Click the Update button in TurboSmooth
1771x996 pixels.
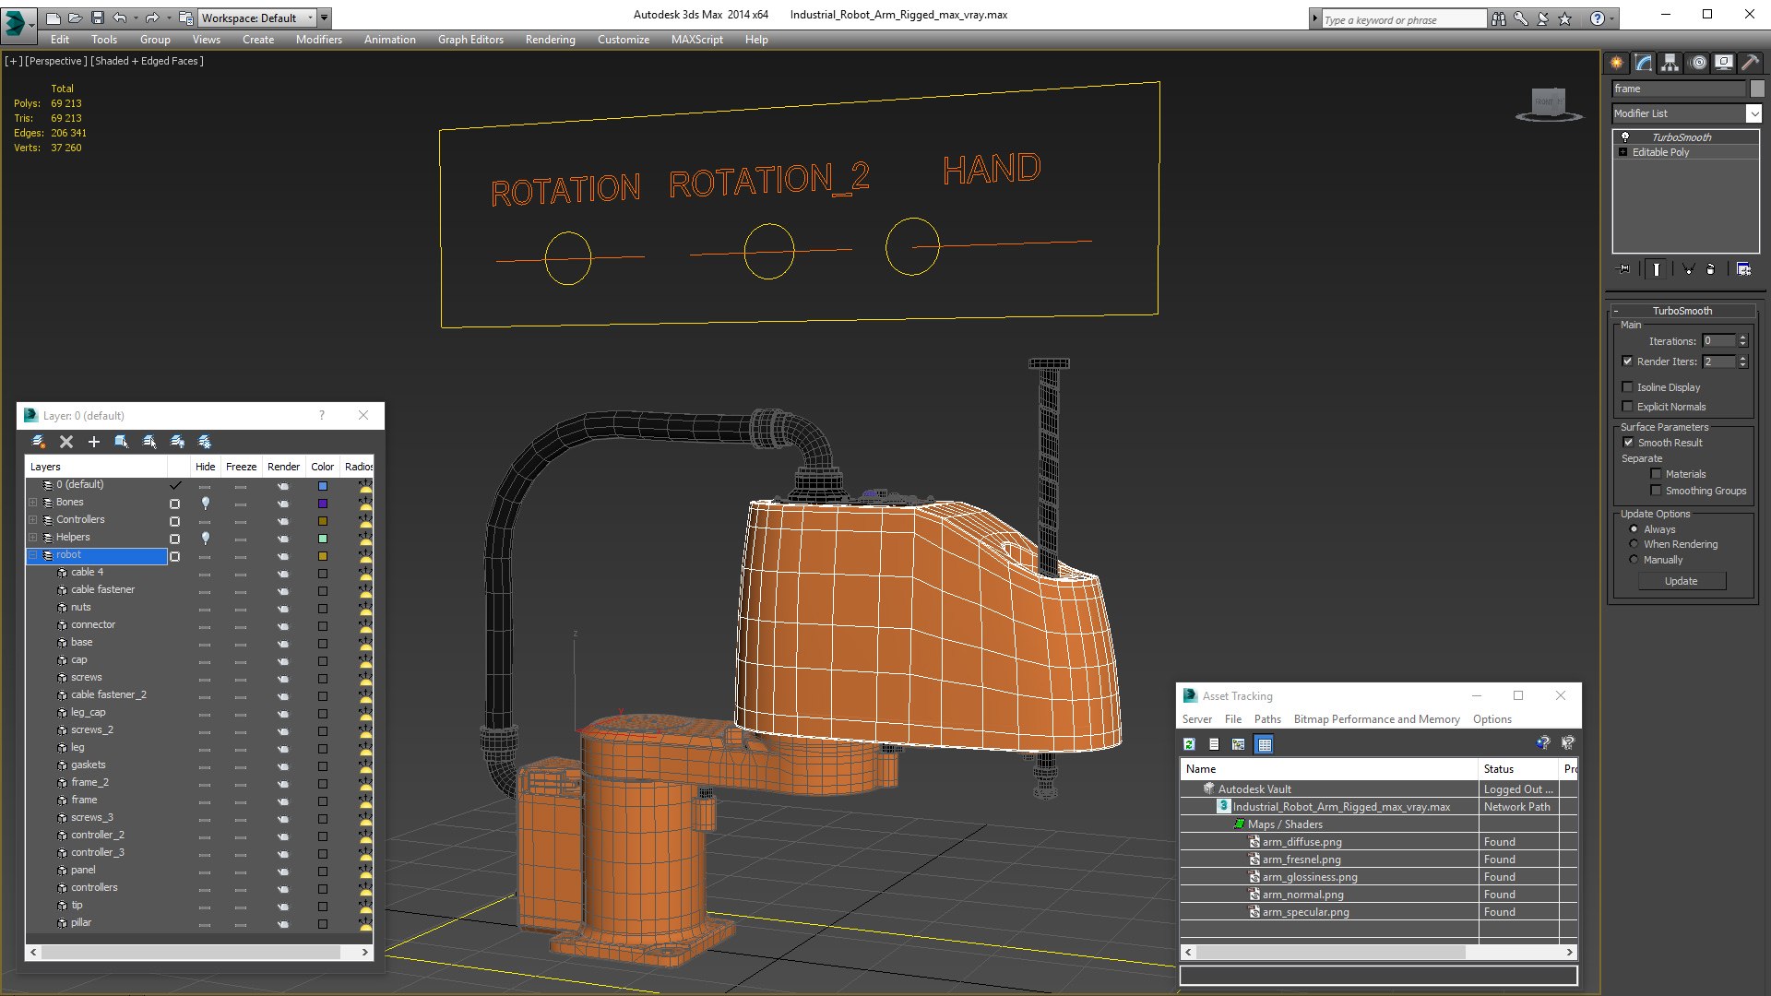(x=1682, y=581)
